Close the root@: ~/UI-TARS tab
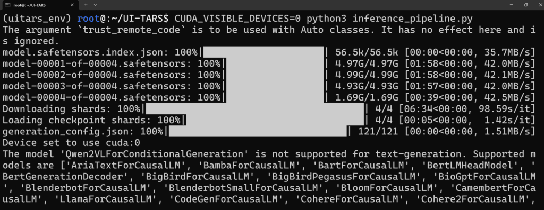This screenshot has width=544, height=210. [73, 5]
